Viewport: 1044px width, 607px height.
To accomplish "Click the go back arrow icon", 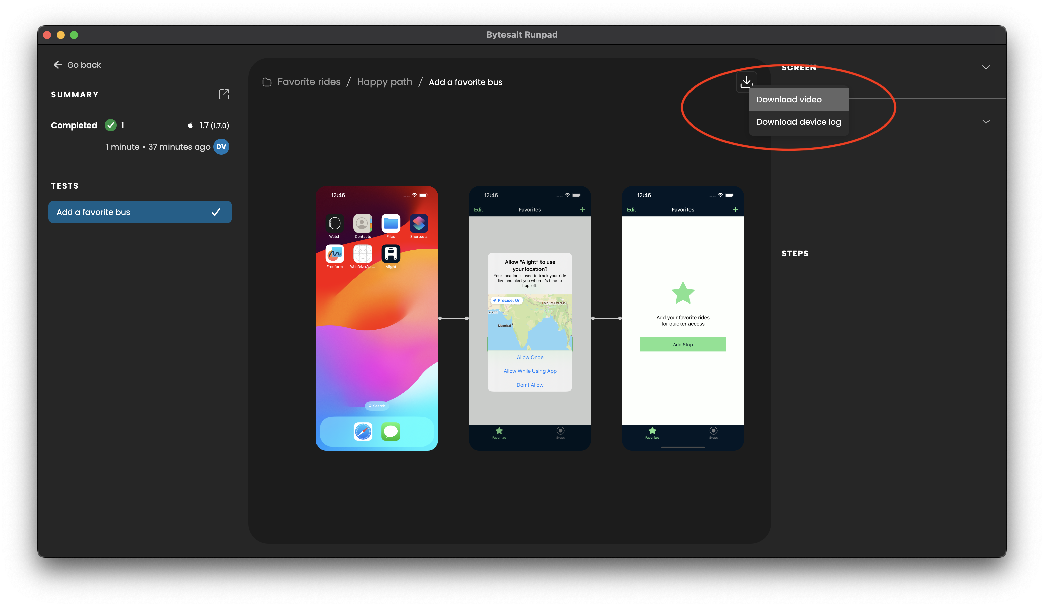I will point(58,64).
